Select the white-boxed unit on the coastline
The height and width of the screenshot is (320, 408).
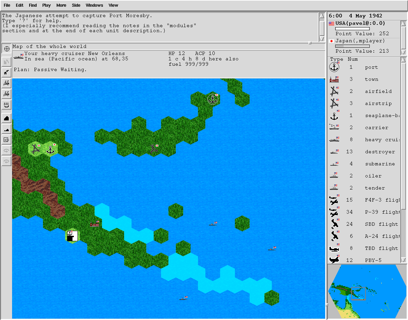[72, 236]
